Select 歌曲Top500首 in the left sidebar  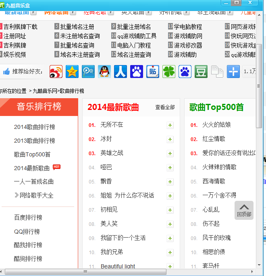[32, 154]
